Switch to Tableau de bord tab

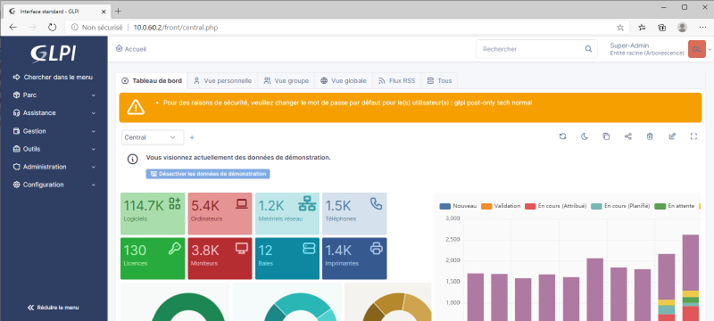coord(152,81)
